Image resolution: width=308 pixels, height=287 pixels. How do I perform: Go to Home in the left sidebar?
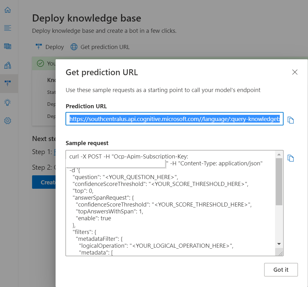coord(7,10)
